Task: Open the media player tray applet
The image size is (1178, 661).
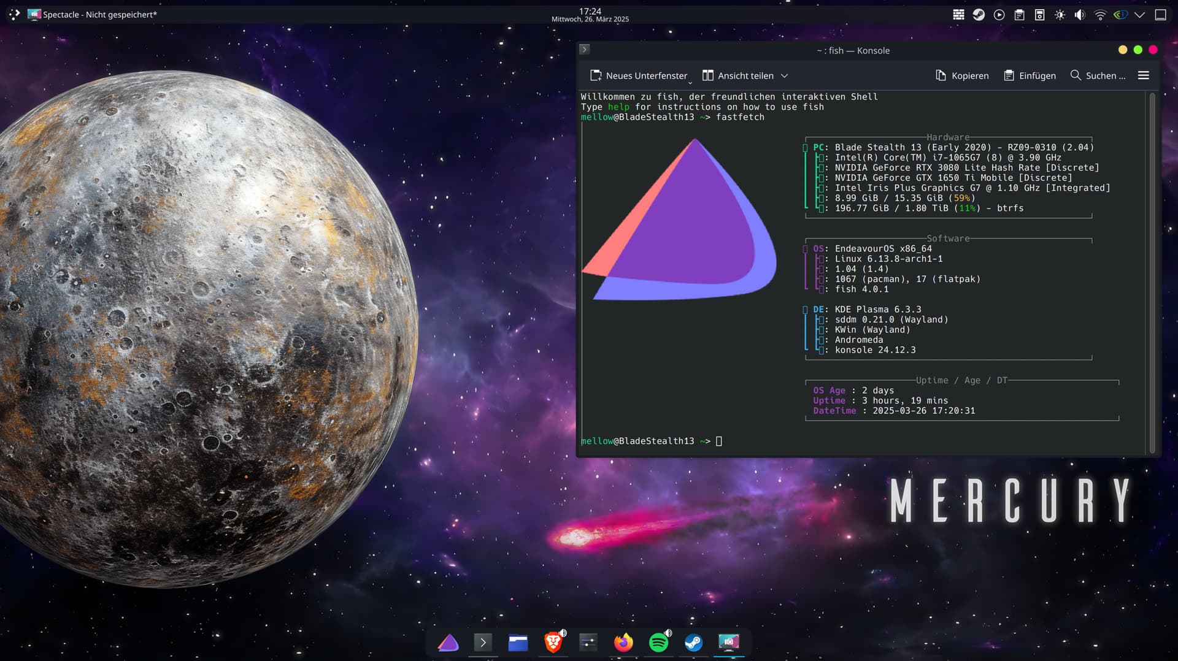Action: click(x=999, y=15)
